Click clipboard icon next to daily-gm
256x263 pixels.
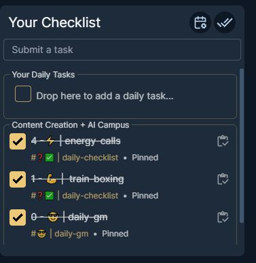click(x=223, y=217)
